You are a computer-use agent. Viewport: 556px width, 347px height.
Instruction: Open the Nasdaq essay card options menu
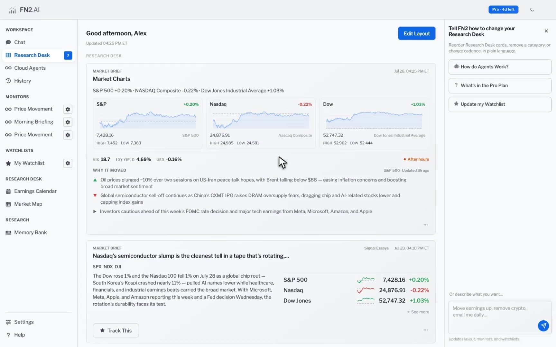click(x=425, y=330)
